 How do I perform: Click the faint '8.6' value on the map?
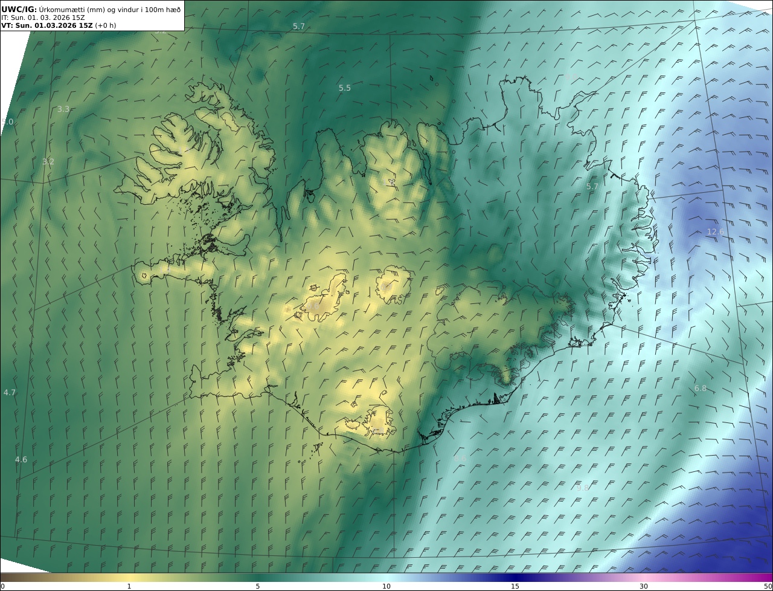(460, 459)
